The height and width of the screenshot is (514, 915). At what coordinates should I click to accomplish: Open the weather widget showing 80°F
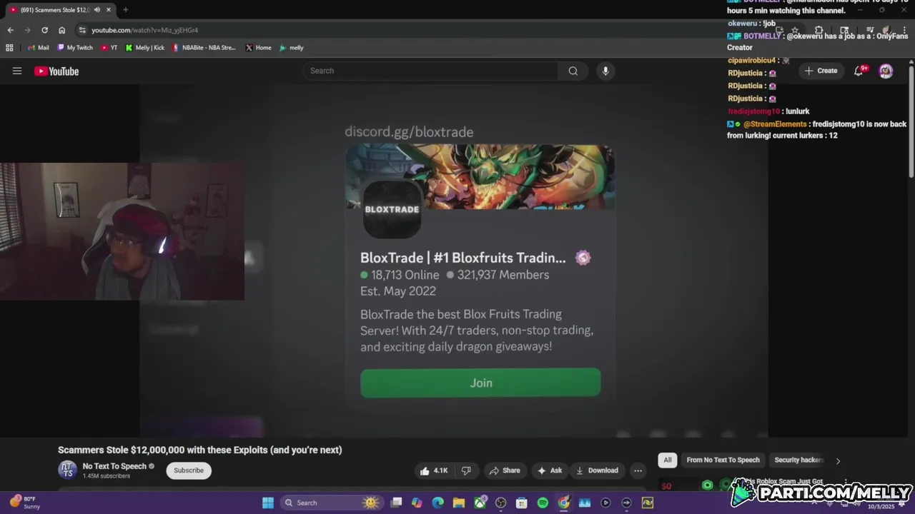point(25,503)
